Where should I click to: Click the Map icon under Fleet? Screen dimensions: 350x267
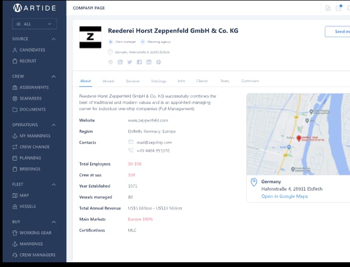click(x=15, y=195)
